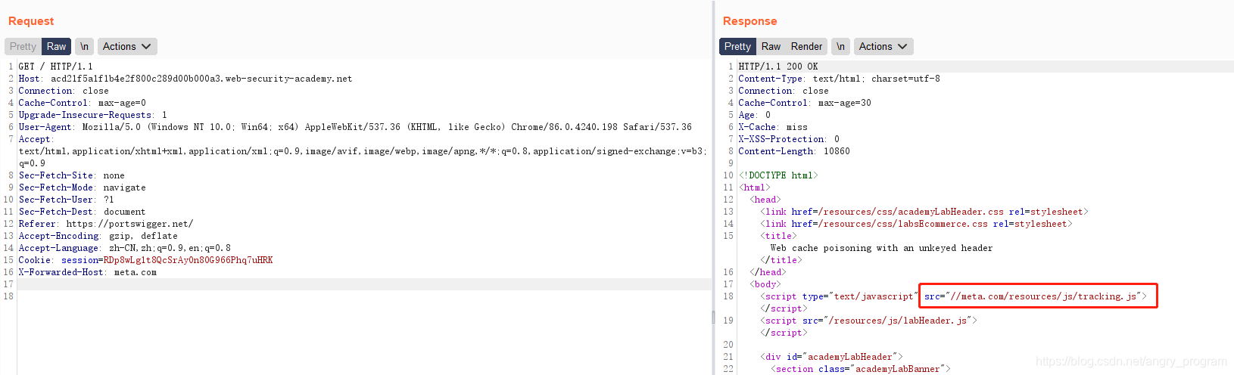Screen dimensions: 1234x375
Task: Click the labsEcommerce.css link line
Action: [x=917, y=224]
